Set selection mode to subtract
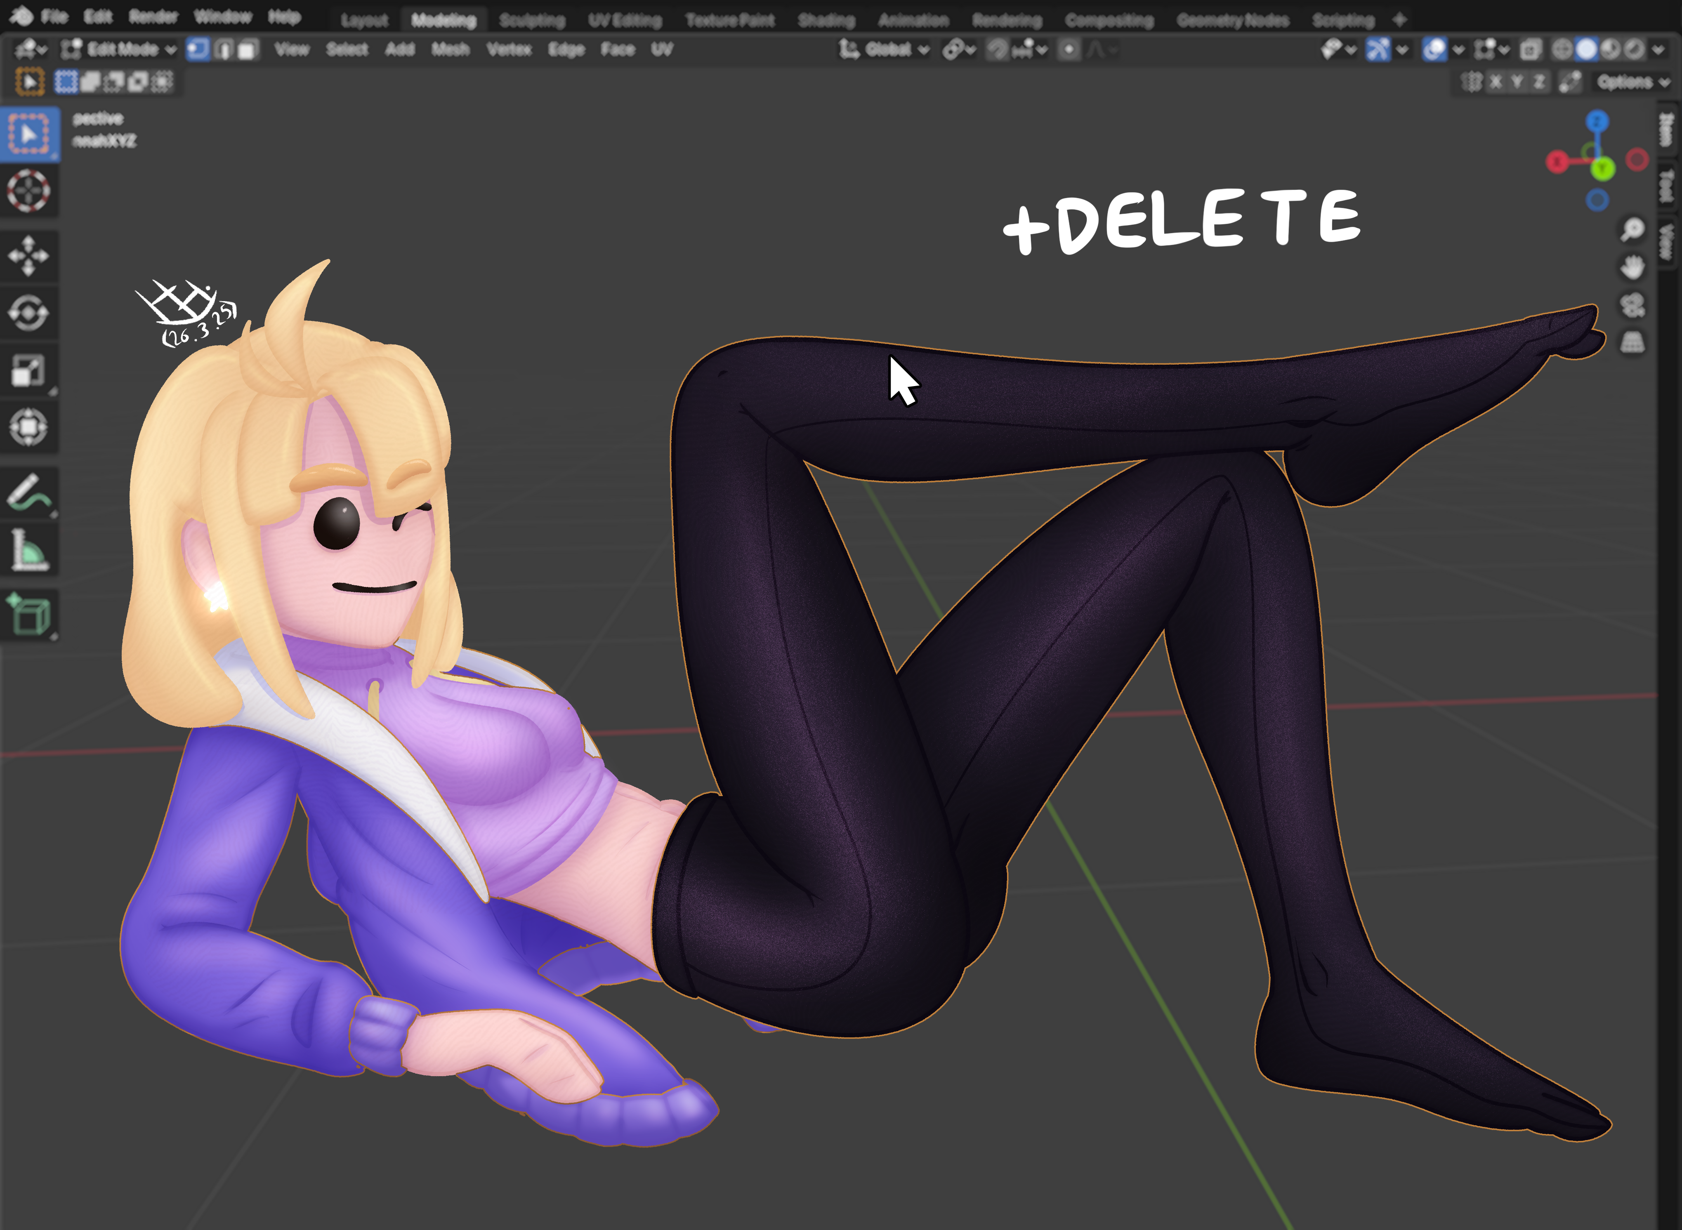 (x=114, y=81)
